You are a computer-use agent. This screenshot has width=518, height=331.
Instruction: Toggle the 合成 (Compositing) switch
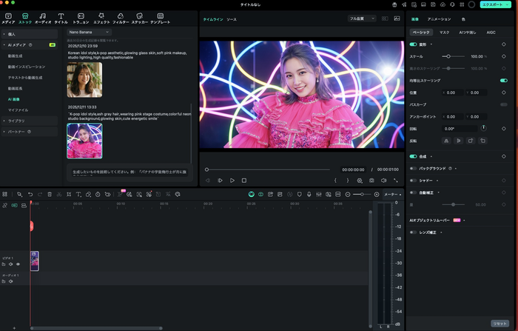[x=414, y=156]
